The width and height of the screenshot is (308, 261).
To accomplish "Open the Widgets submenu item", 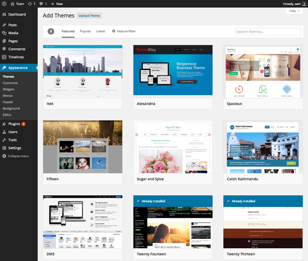I will pyautogui.click(x=8, y=89).
